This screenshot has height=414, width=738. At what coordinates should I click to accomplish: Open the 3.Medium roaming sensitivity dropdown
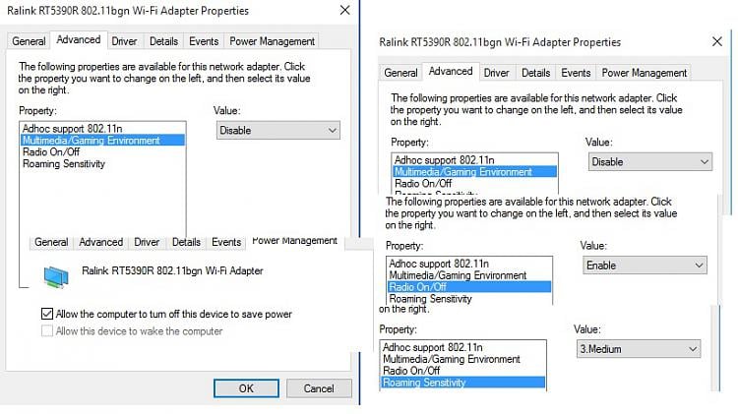(x=639, y=349)
